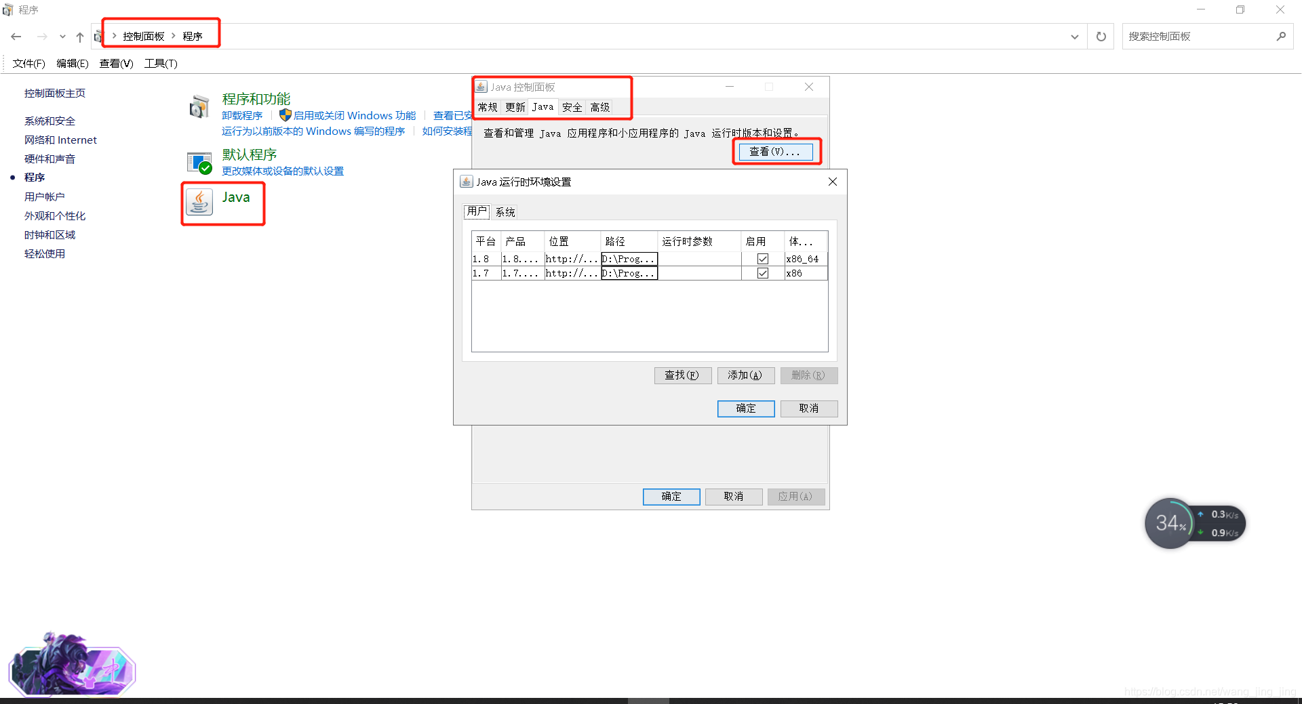This screenshot has width=1302, height=704.
Task: Click the refresh icon in the address bar
Action: pos(1101,37)
